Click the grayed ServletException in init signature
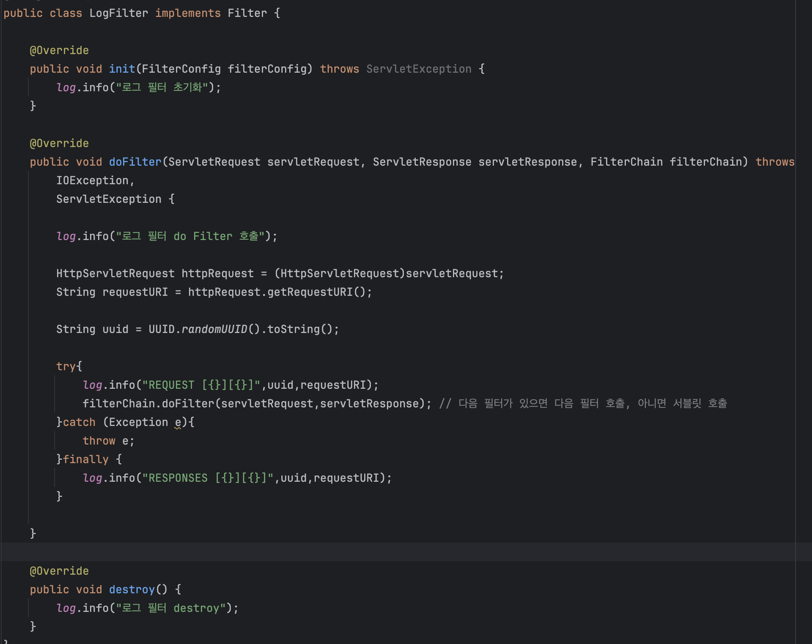This screenshot has width=812, height=644. 418,69
